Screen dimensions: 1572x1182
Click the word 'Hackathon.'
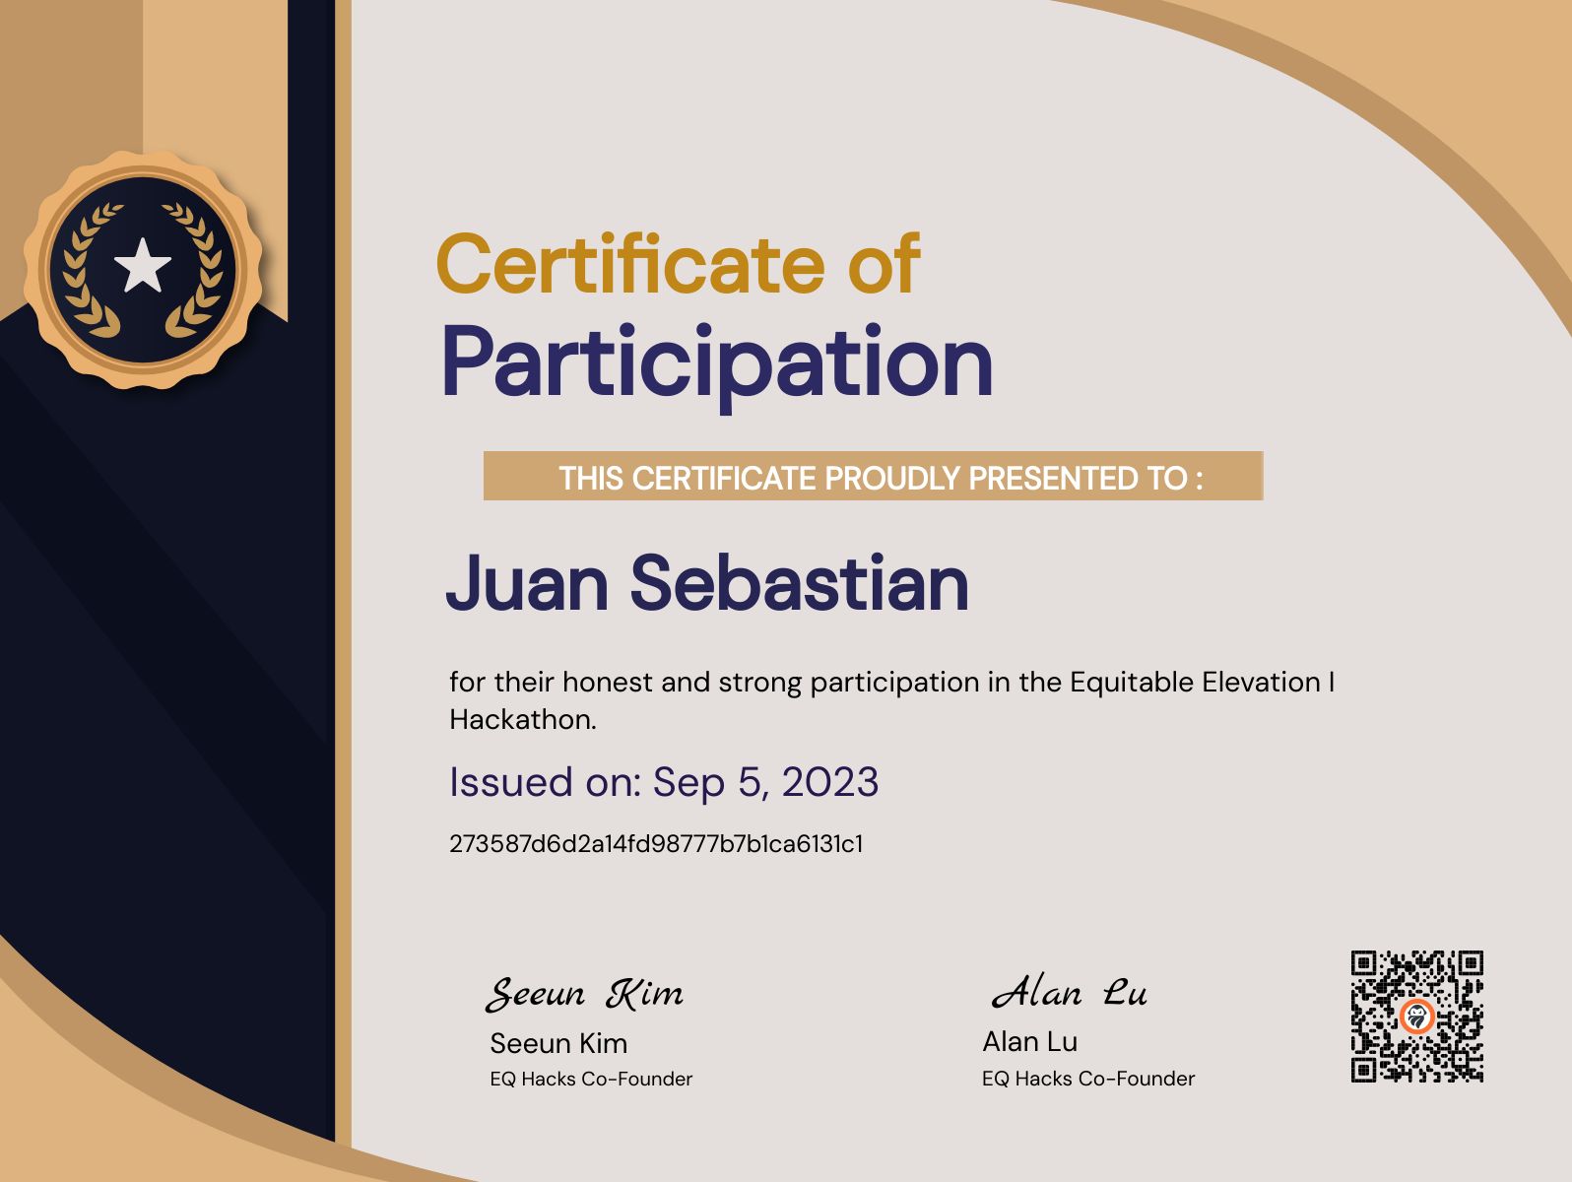pyautogui.click(x=523, y=719)
